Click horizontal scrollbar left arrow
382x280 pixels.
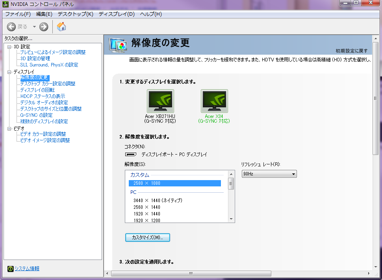coord(107,273)
